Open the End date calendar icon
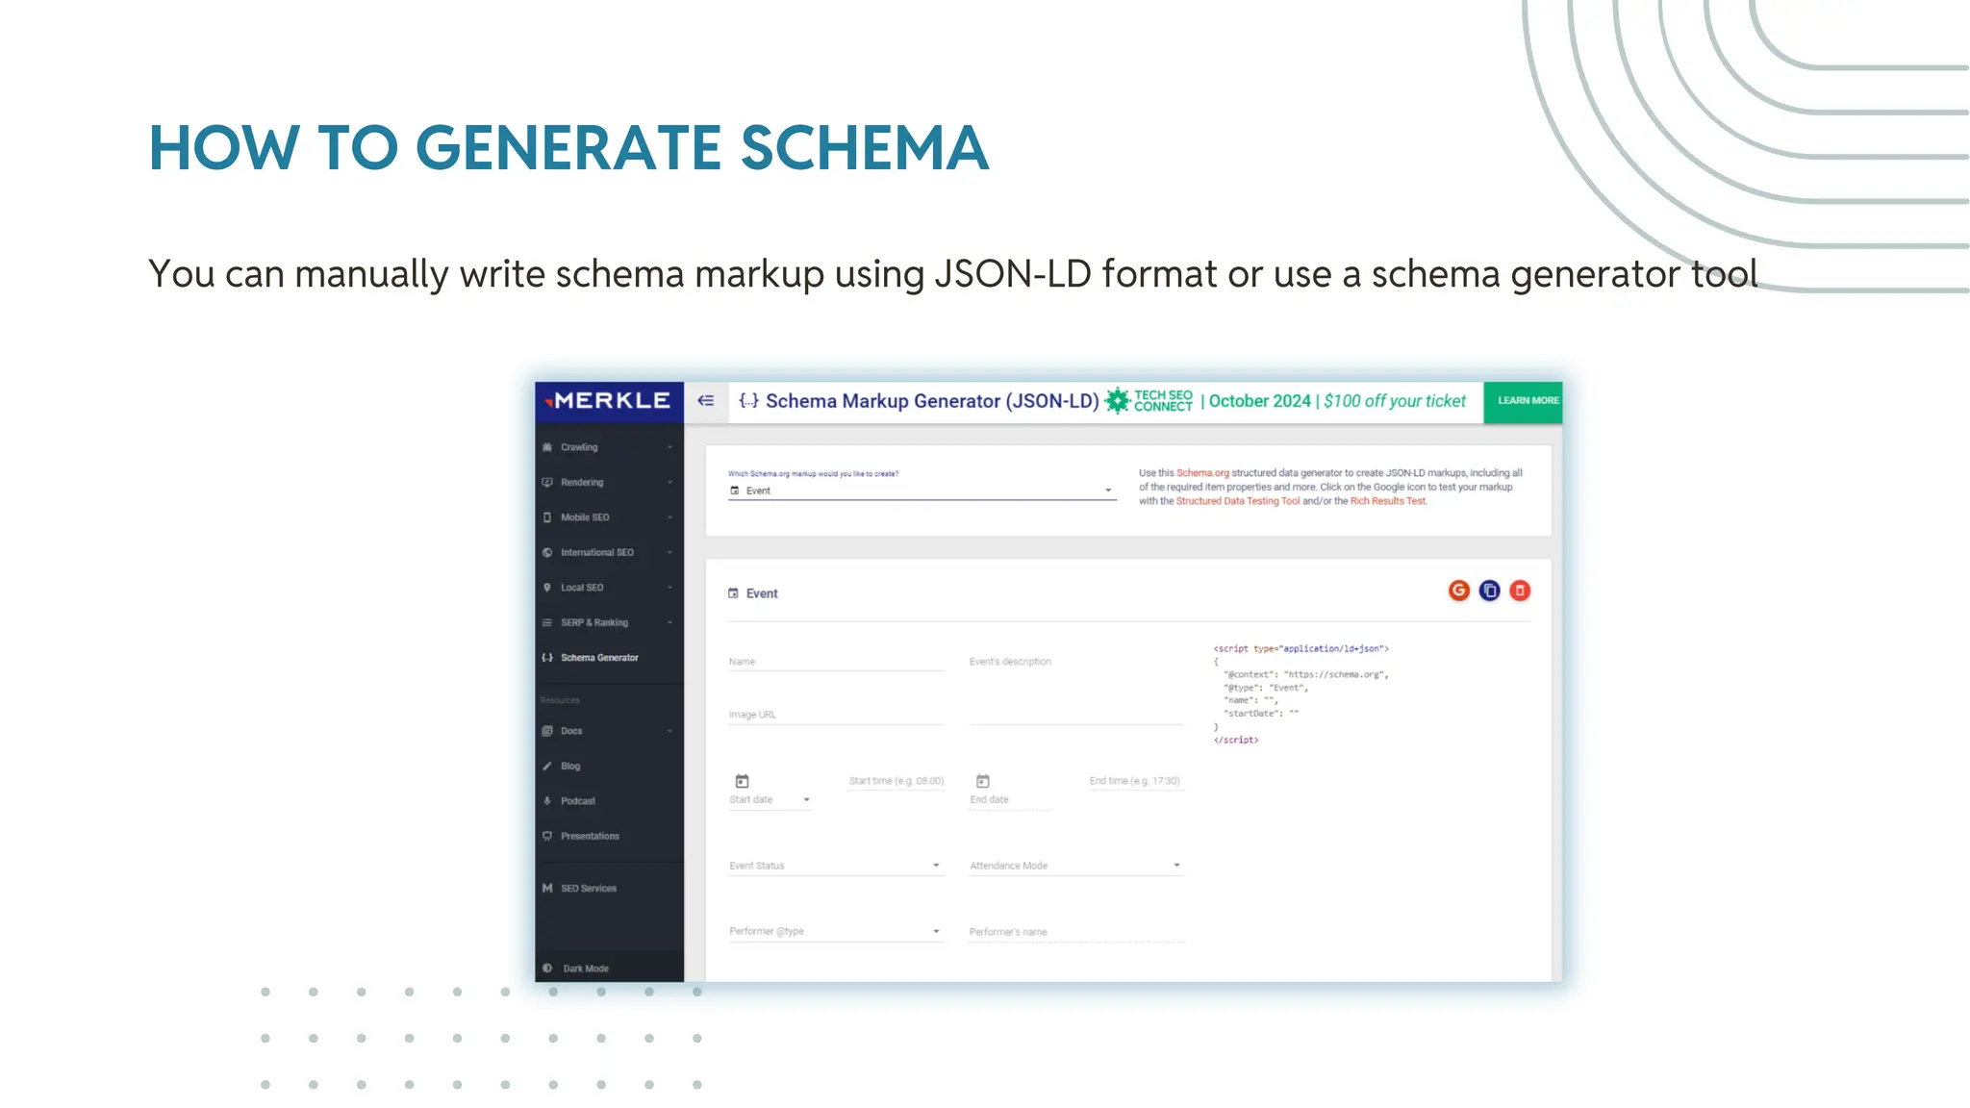The height and width of the screenshot is (1108, 1970). pos(982,781)
